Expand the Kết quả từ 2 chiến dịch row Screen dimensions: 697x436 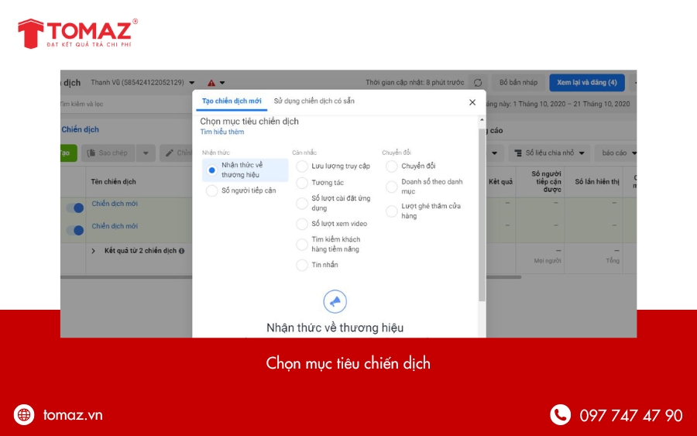click(94, 251)
